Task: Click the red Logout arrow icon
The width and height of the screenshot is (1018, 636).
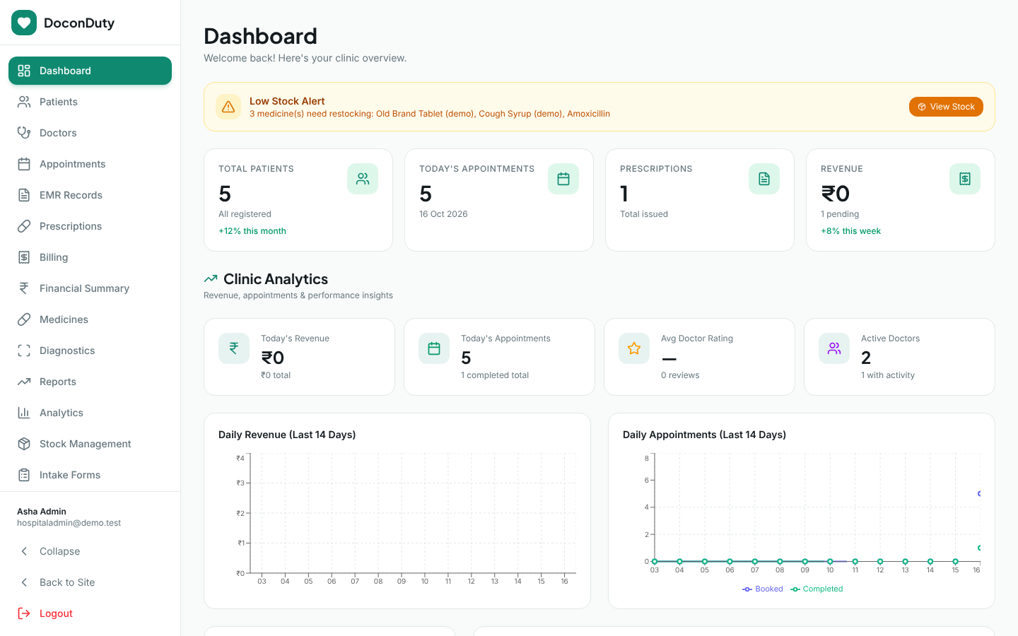Action: (x=24, y=613)
